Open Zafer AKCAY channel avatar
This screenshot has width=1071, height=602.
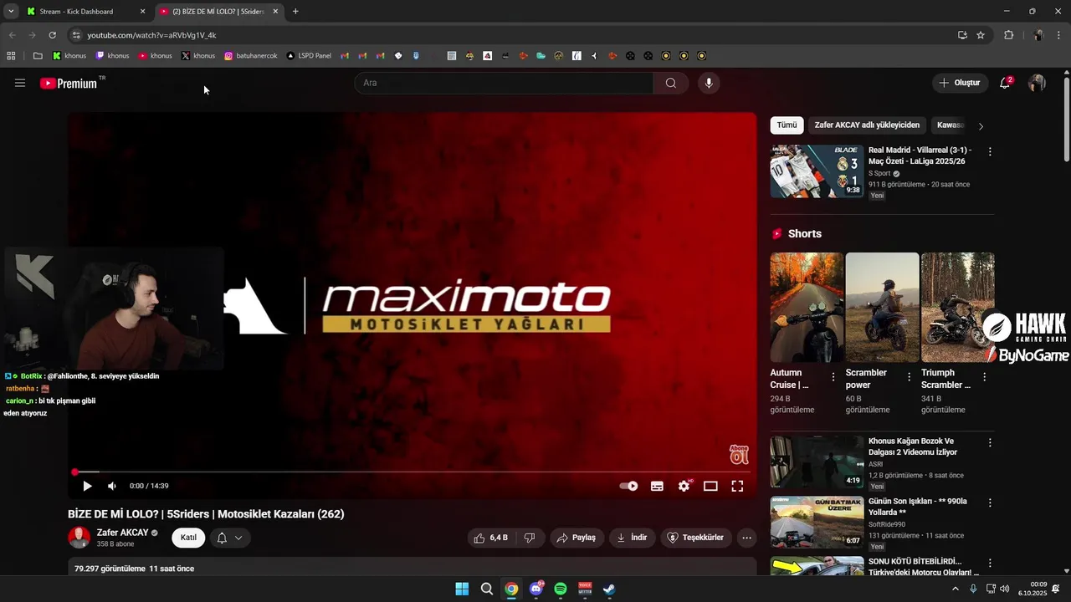[x=79, y=538]
